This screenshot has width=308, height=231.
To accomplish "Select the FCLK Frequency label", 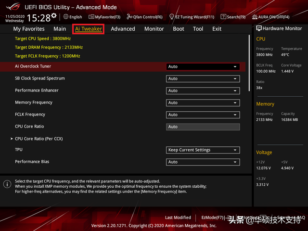I will pyautogui.click(x=30, y=115).
